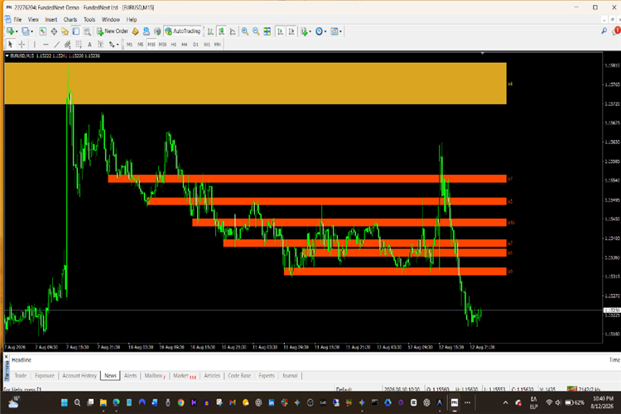
Task: Open the Insert menu
Action: click(51, 19)
